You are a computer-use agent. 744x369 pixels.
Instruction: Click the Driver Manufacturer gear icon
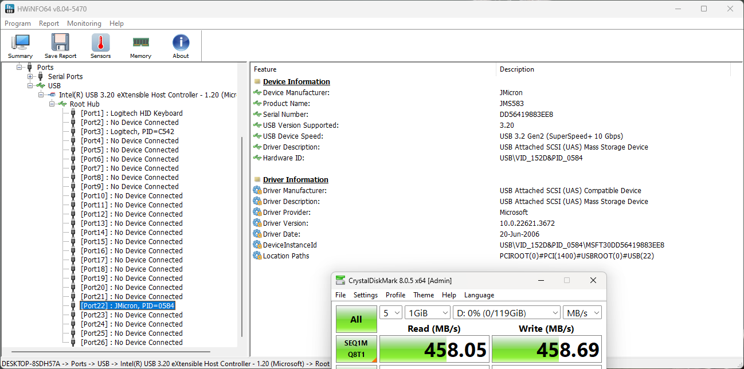(x=257, y=191)
